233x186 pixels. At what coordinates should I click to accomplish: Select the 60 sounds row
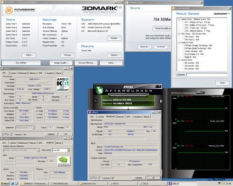[192, 69]
